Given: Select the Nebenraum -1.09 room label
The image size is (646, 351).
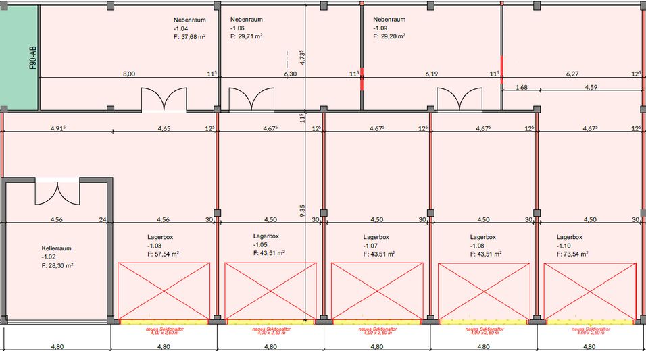Looking at the screenshot, I should coord(389,28).
